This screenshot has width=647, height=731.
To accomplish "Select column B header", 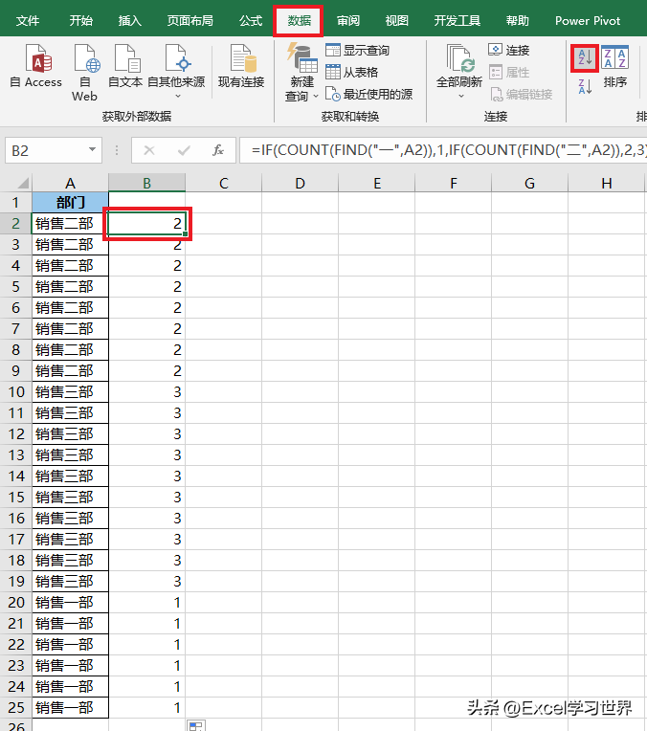I will tap(147, 183).
